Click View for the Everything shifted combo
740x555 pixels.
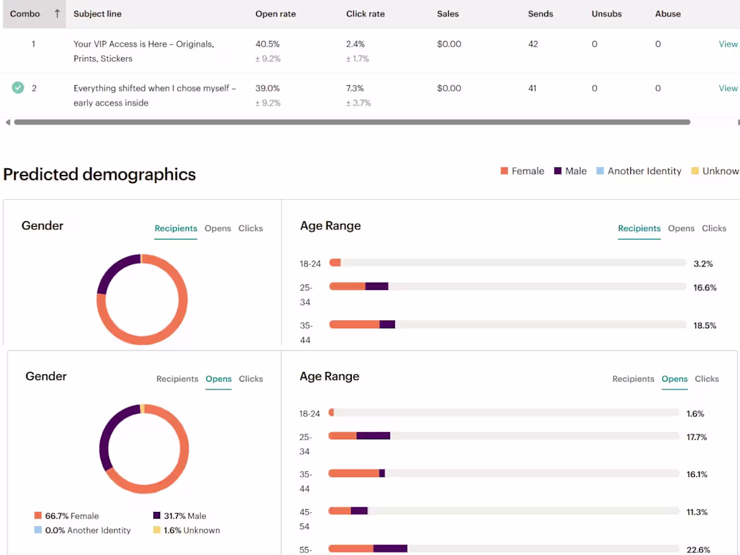click(728, 88)
